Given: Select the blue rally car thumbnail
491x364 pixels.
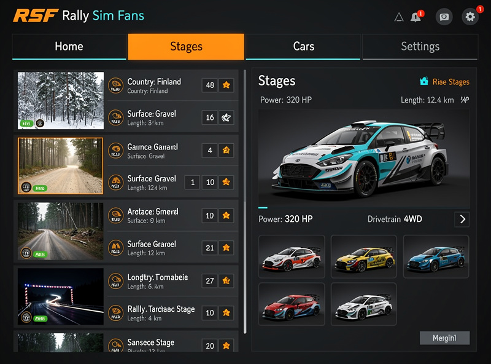Looking at the screenshot, I should tap(436, 256).
